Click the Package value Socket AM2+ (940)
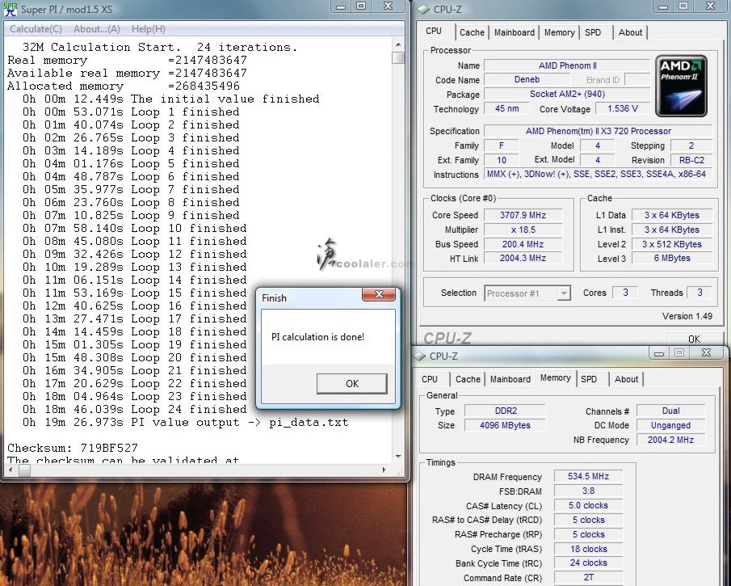 tap(567, 94)
